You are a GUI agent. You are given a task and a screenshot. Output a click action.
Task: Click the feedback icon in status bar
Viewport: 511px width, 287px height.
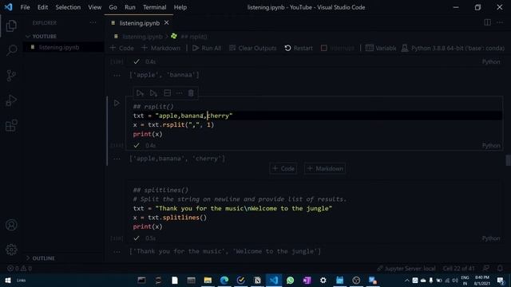coord(486,268)
